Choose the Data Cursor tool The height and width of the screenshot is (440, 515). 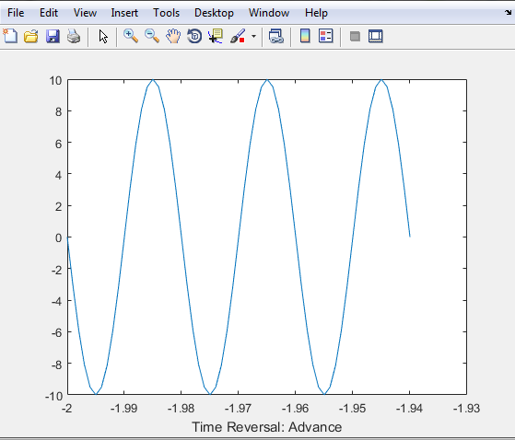[216, 36]
